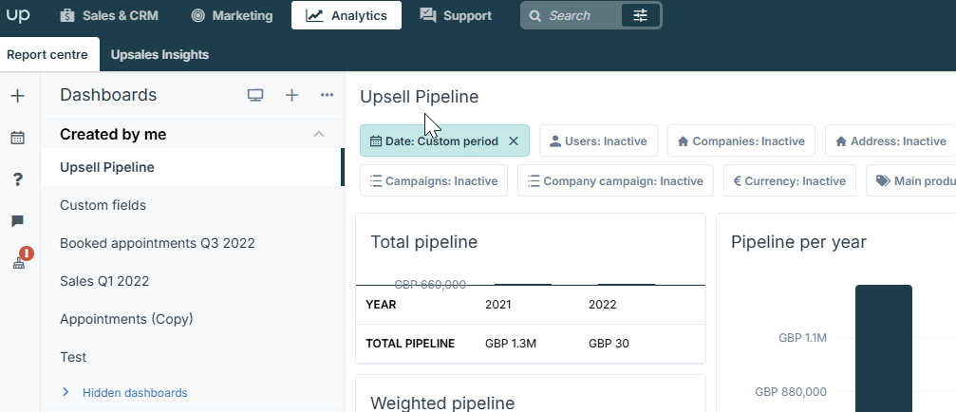Open the Sales Q1 2022 dashboard
The width and height of the screenshot is (956, 412).
point(192,281)
